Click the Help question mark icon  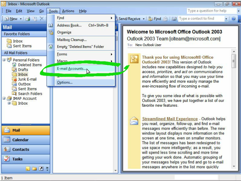point(233,19)
